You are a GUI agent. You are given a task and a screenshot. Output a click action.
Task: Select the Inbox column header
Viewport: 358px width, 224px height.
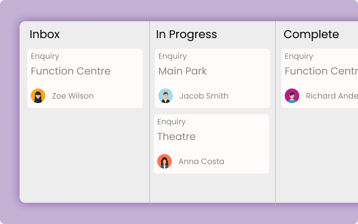pyautogui.click(x=45, y=34)
